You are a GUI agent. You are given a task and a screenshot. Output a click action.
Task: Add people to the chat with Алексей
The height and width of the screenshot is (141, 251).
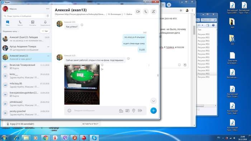point(153,12)
